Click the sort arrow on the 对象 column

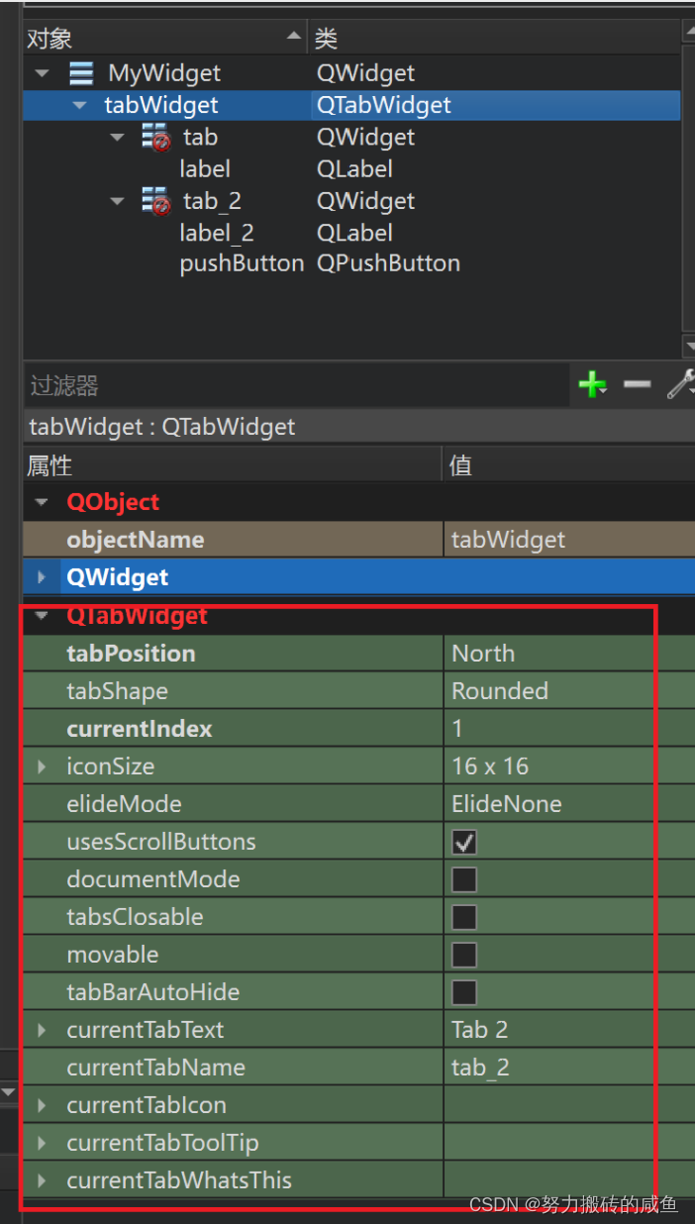pos(294,35)
